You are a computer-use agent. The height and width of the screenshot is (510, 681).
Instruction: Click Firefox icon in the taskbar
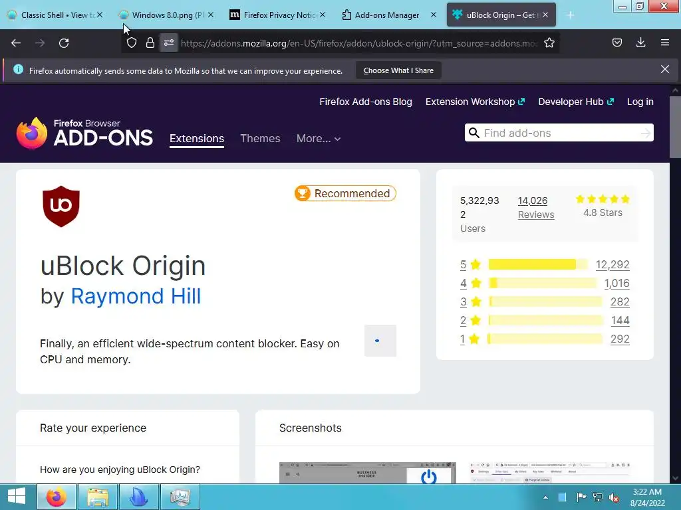57,497
